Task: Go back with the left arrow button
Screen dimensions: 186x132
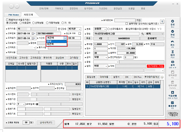Action: click(x=11, y=6)
